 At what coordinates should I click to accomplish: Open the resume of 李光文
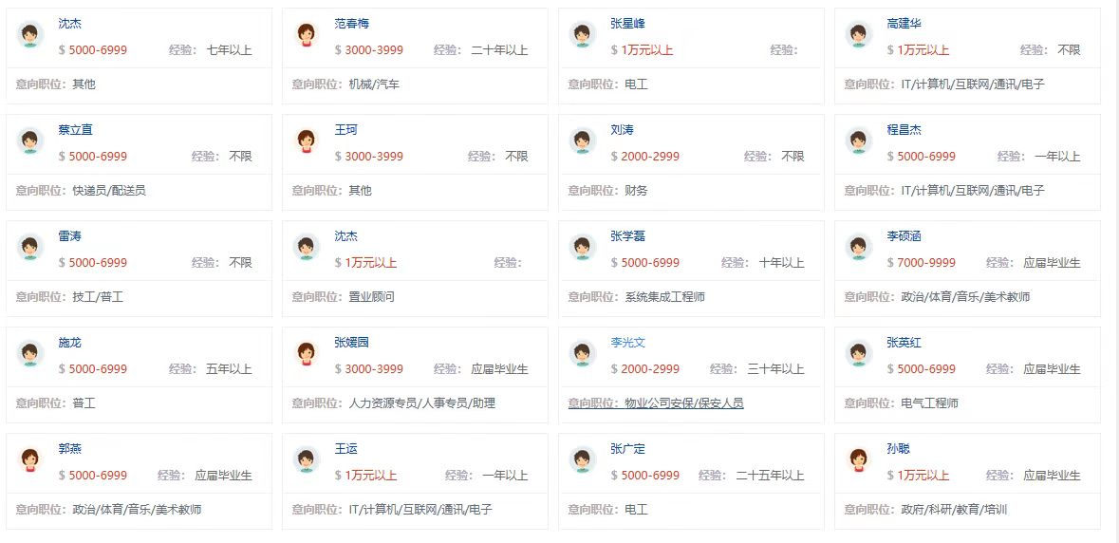[627, 343]
